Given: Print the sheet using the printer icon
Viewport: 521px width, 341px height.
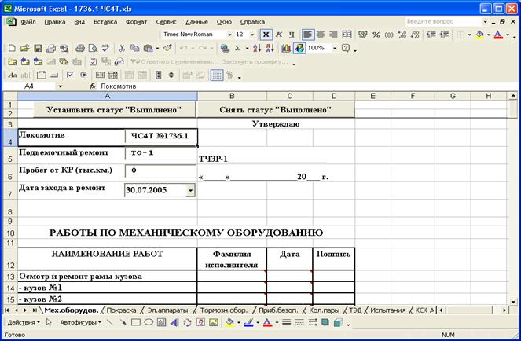Looking at the screenshot, I should click(x=79, y=48).
